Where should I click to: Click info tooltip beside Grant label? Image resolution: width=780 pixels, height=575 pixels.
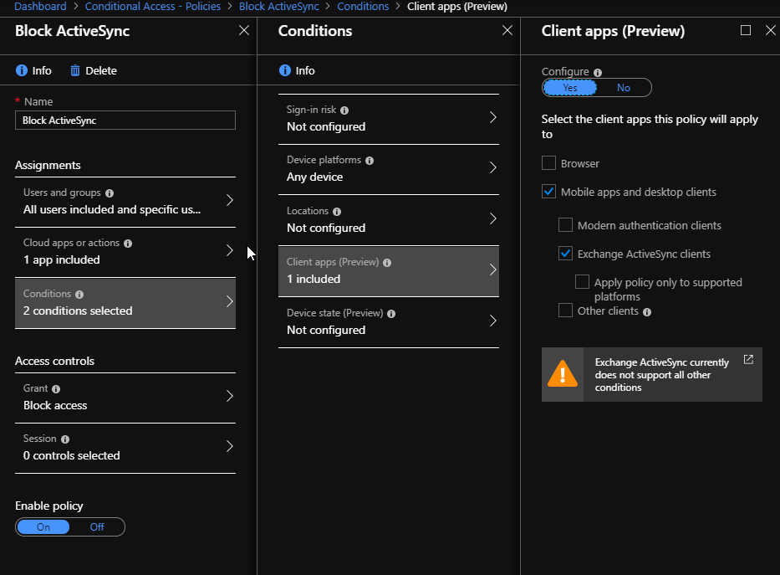coord(56,389)
